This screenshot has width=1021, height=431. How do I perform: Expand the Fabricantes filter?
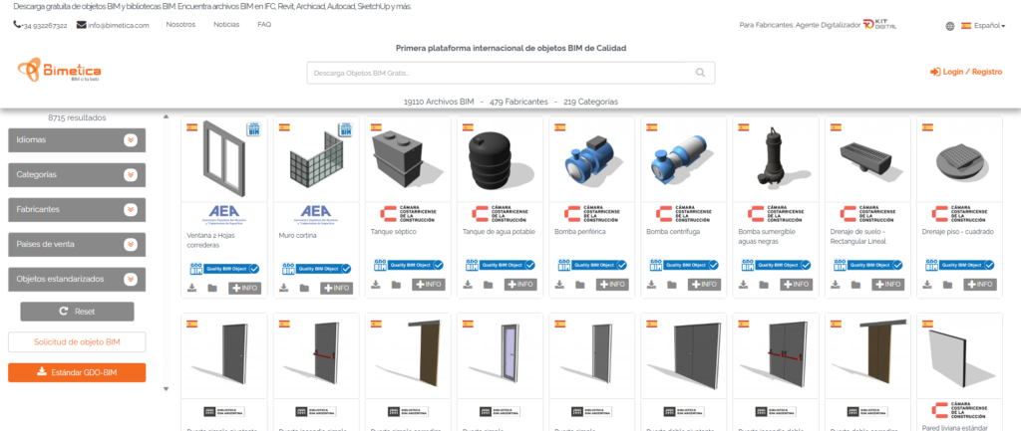pos(77,209)
